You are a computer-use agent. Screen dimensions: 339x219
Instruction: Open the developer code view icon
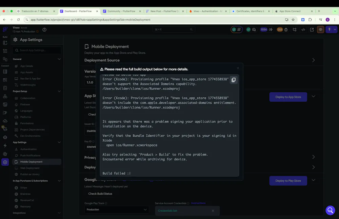pyautogui.click(x=303, y=29)
